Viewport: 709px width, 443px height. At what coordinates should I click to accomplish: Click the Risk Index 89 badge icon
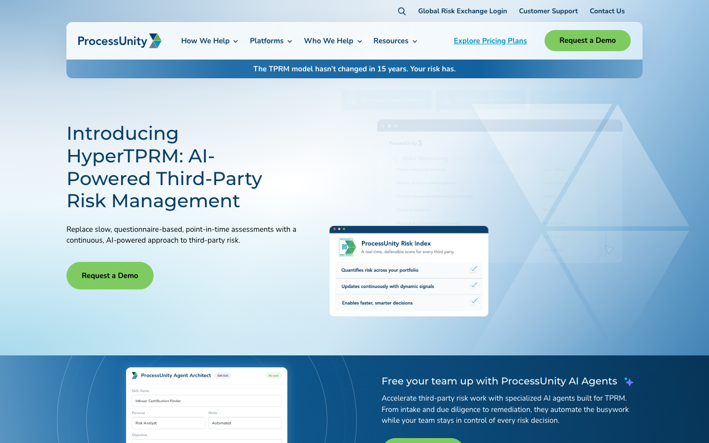347,247
